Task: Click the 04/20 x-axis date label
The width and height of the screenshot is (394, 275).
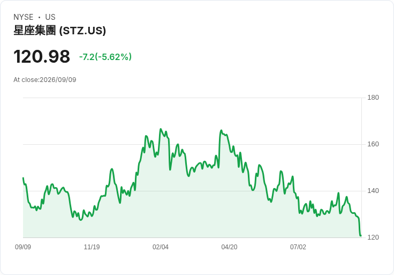Action: [229, 247]
